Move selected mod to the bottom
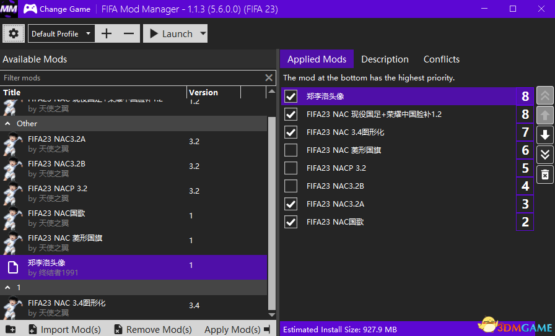This screenshot has height=336, width=555. [x=544, y=155]
